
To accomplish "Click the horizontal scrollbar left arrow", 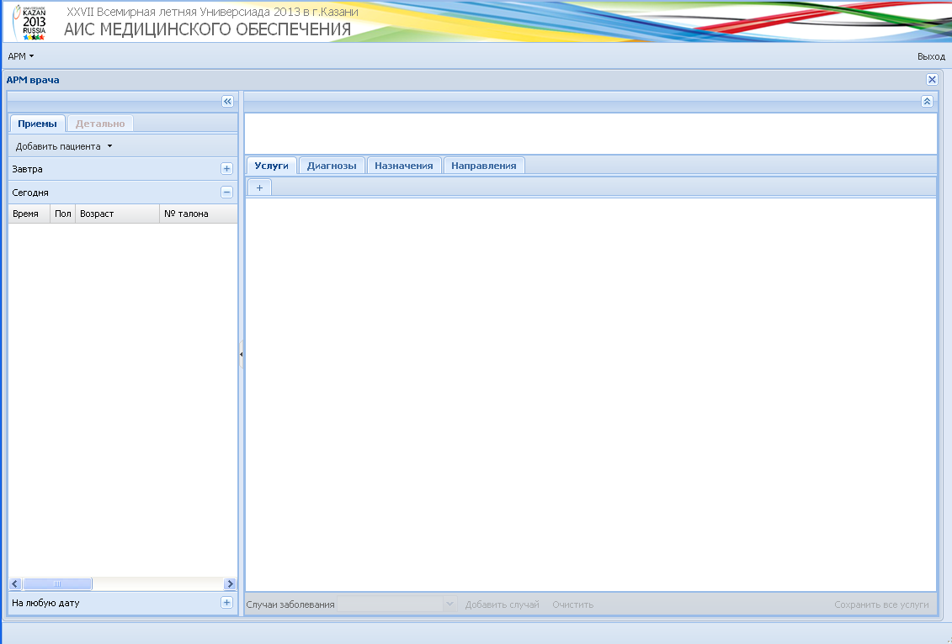I will (x=15, y=584).
